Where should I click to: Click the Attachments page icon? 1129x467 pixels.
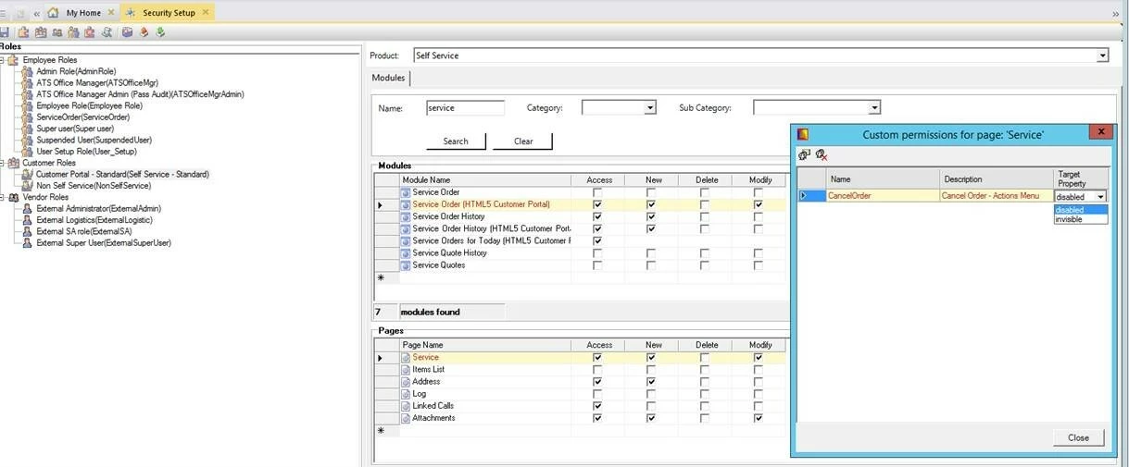(x=406, y=418)
